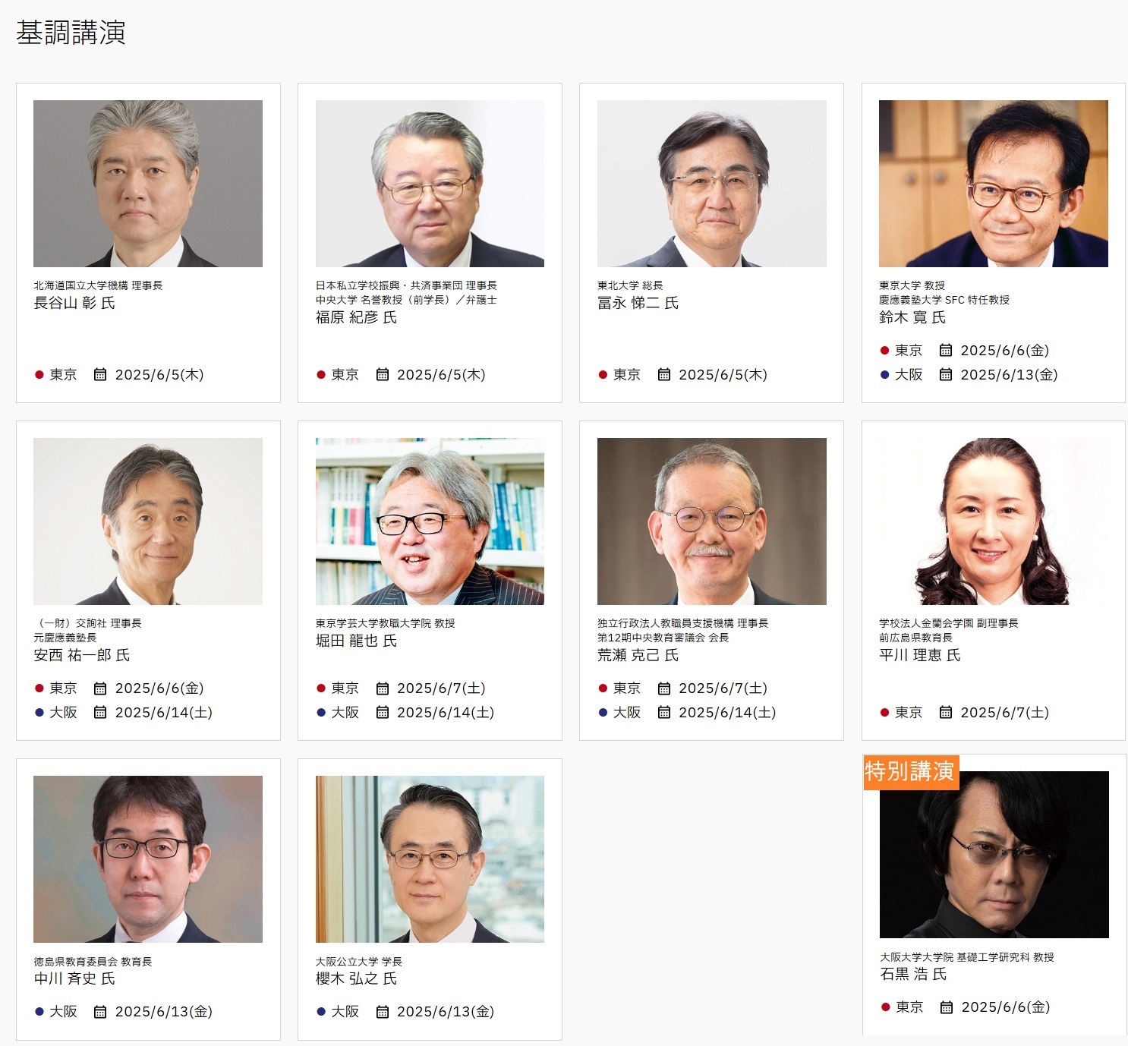Click red 東京 dot in 冨永 悌二 card
This screenshot has height=1046, width=1128.
click(603, 375)
